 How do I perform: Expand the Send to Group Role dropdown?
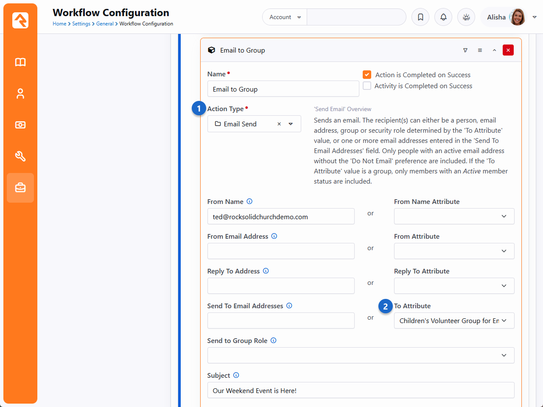(361, 356)
